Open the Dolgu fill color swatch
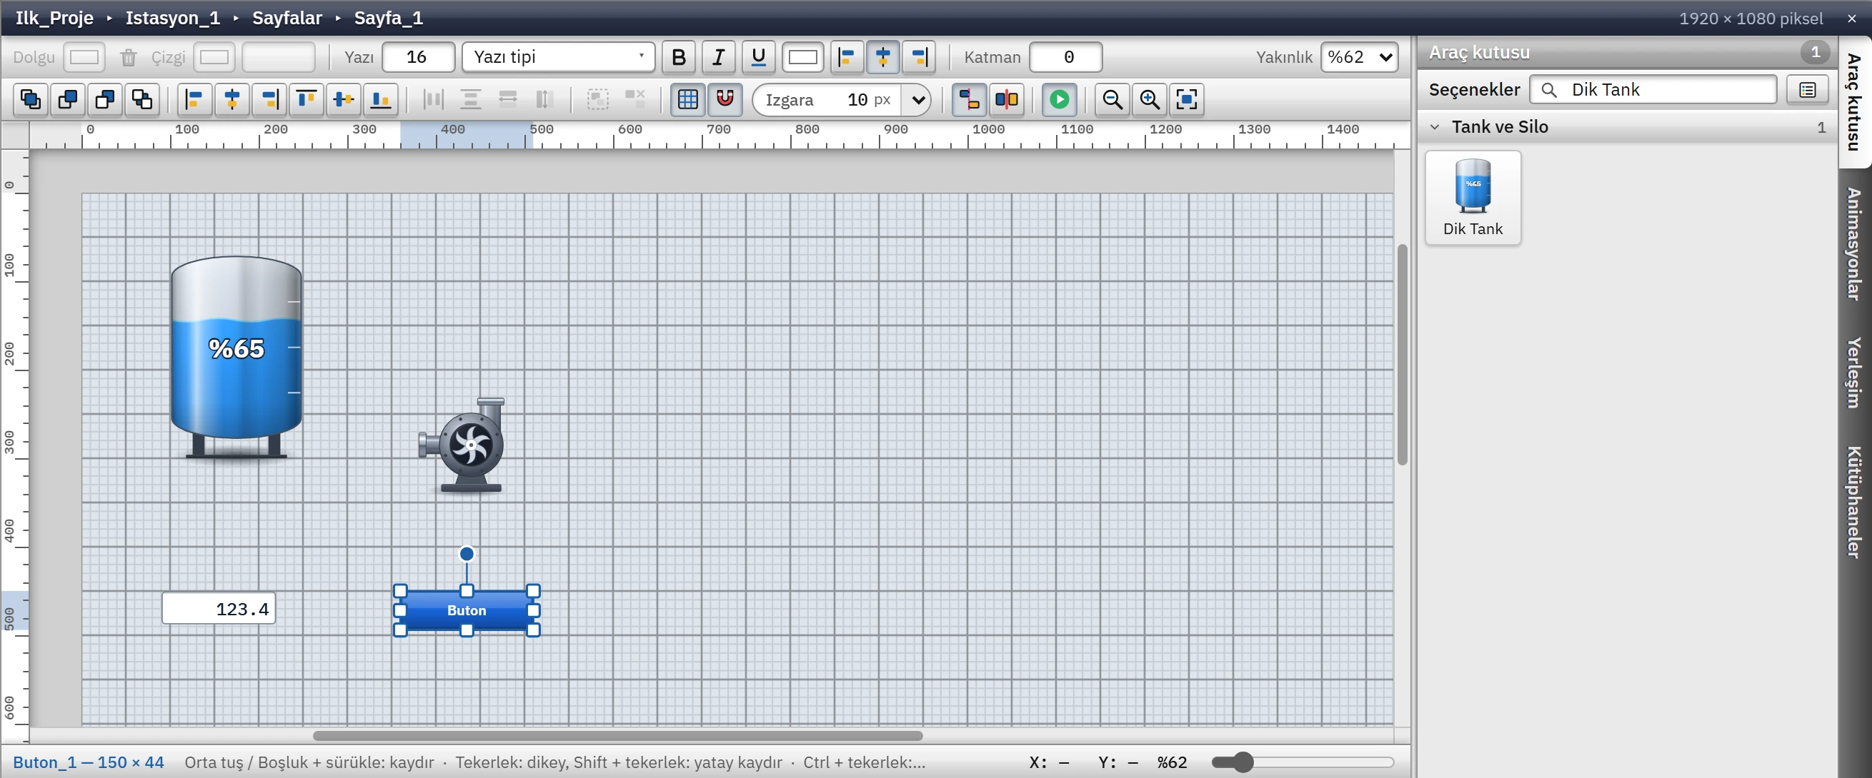This screenshot has width=1872, height=778. [84, 57]
